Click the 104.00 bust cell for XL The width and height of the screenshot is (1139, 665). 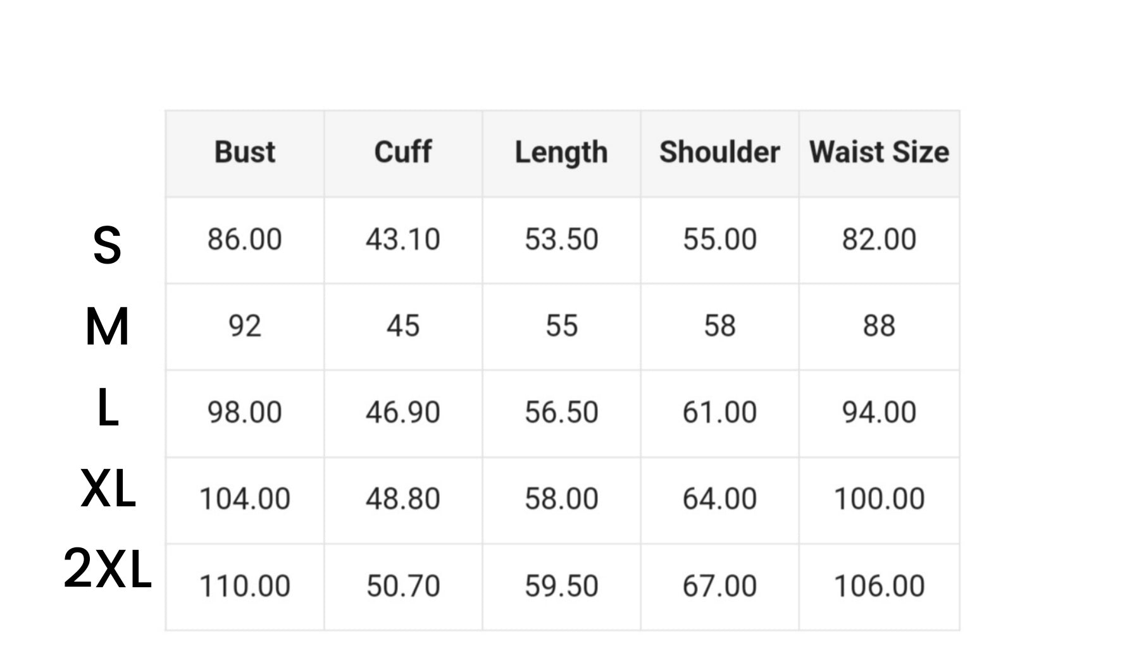click(x=245, y=499)
